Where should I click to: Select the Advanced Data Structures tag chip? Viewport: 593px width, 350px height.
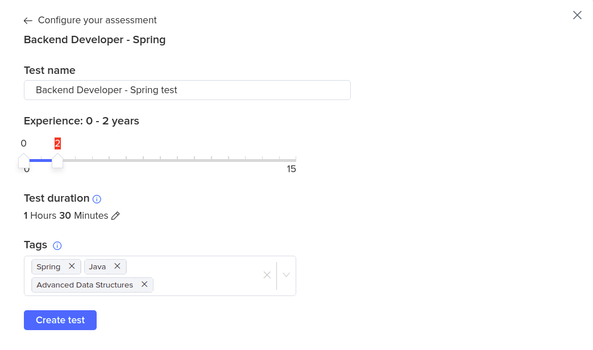click(85, 285)
